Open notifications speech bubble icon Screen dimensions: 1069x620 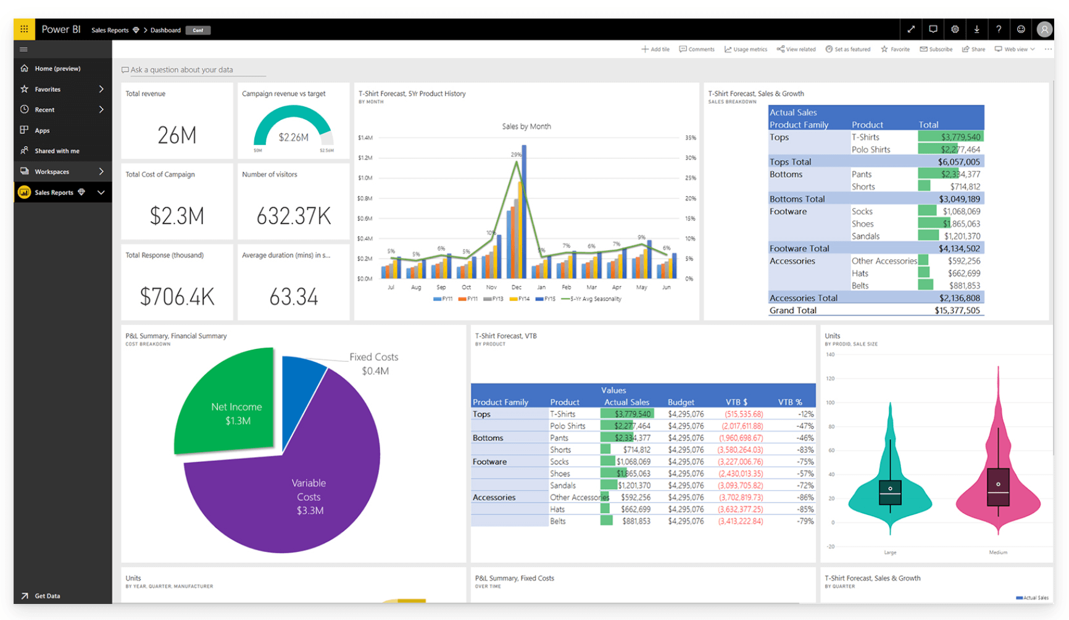tap(933, 29)
